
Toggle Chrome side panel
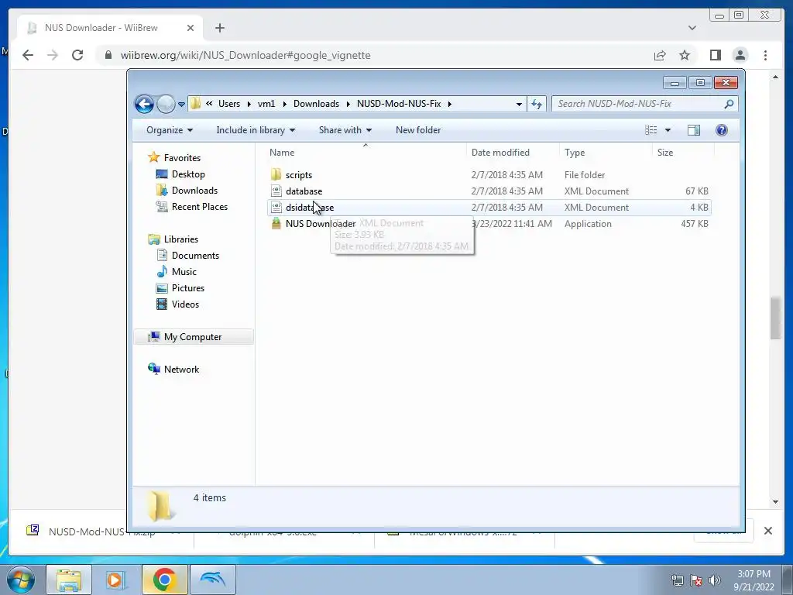point(715,55)
